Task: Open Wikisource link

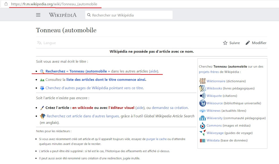Action: [x=214, y=103]
